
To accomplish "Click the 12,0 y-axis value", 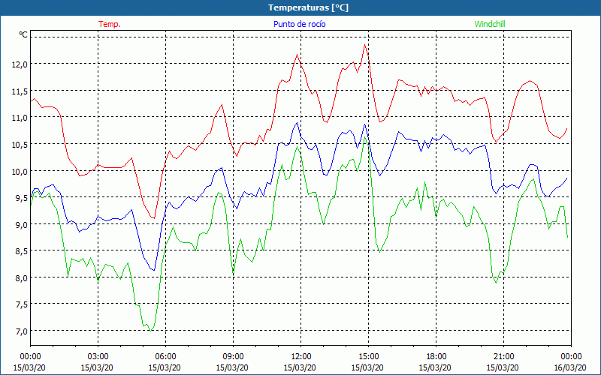I will pos(20,64).
